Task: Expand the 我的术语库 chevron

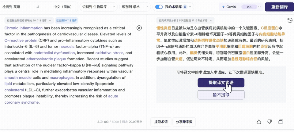Action: (190, 7)
